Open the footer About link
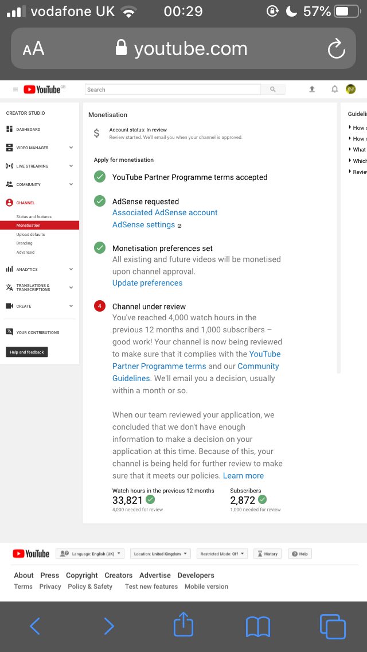The image size is (367, 652). pos(24,576)
